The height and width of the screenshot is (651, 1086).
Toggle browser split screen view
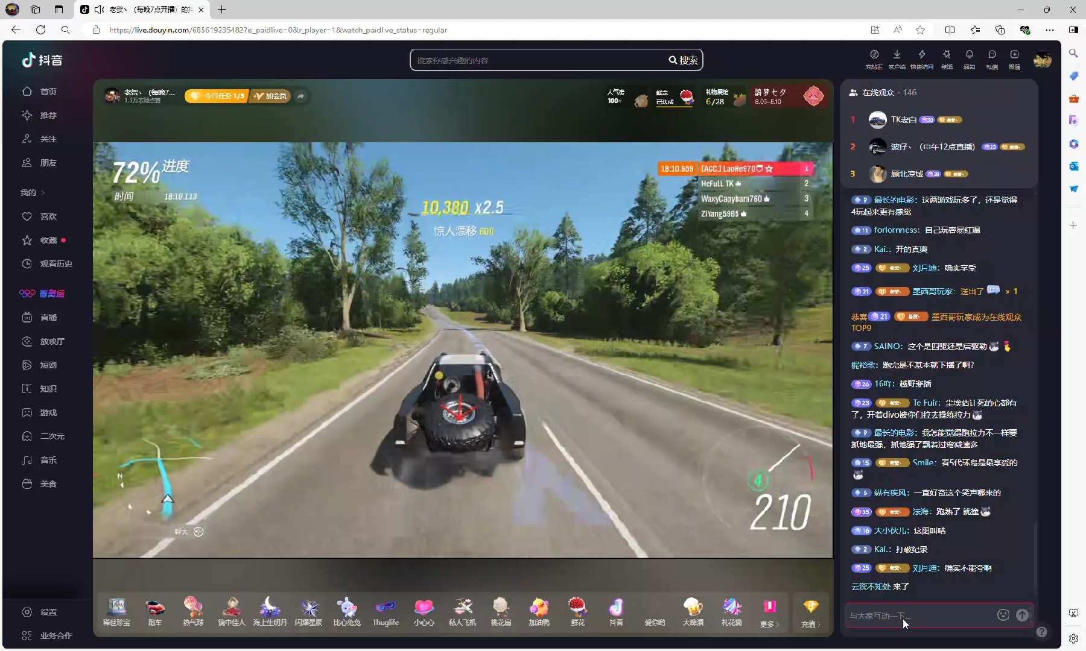click(950, 30)
